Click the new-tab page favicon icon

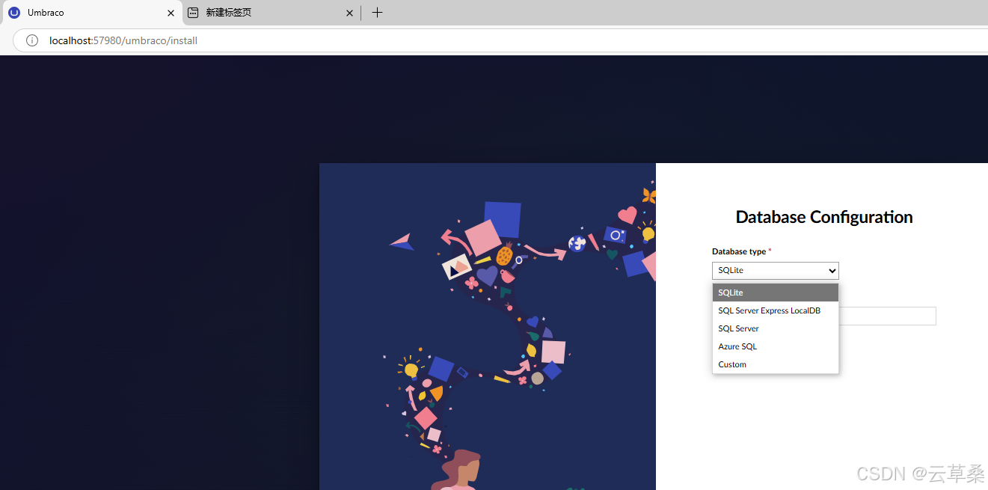point(193,13)
